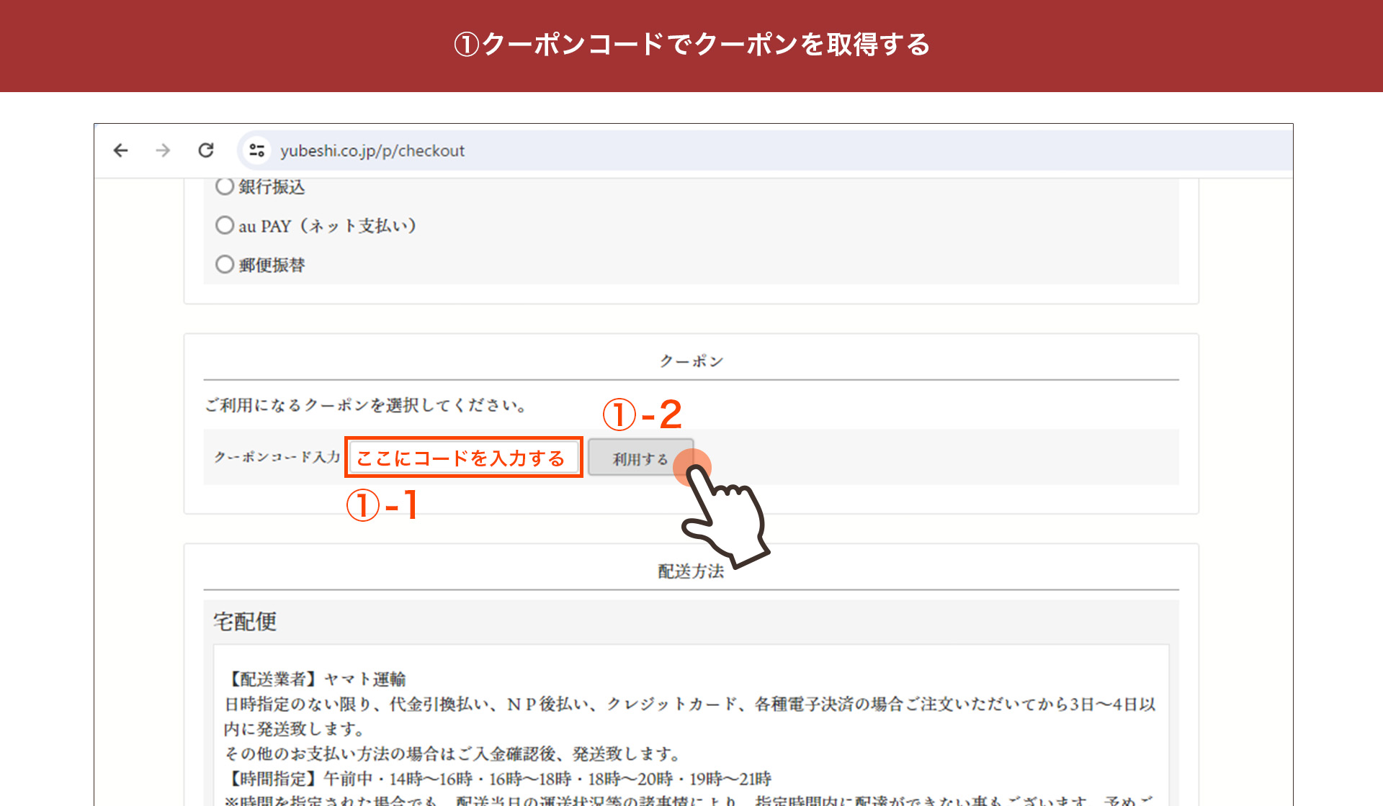Click the browser forward navigation arrow
This screenshot has width=1383, height=806.
pyautogui.click(x=164, y=150)
